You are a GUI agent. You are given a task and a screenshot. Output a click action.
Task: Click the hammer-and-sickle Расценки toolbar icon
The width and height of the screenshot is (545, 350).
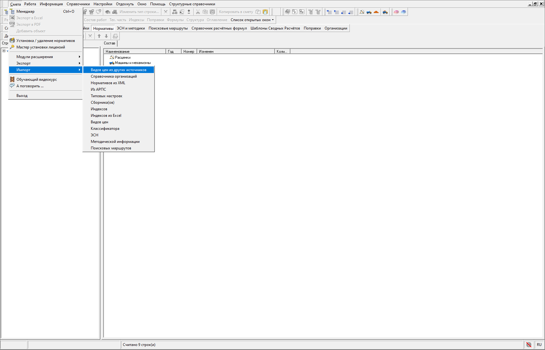[362, 12]
